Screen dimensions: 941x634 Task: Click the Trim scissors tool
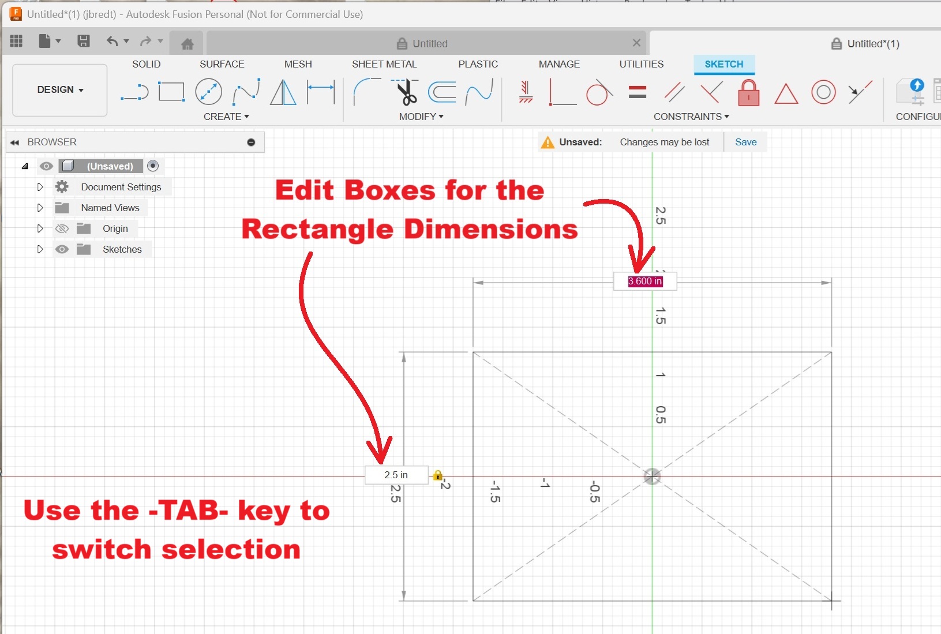[406, 92]
